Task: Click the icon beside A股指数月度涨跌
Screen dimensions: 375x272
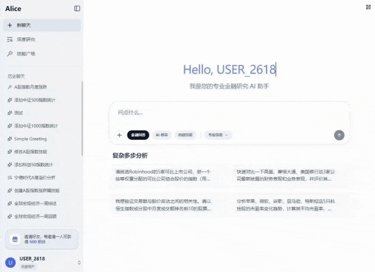Action: pos(9,87)
